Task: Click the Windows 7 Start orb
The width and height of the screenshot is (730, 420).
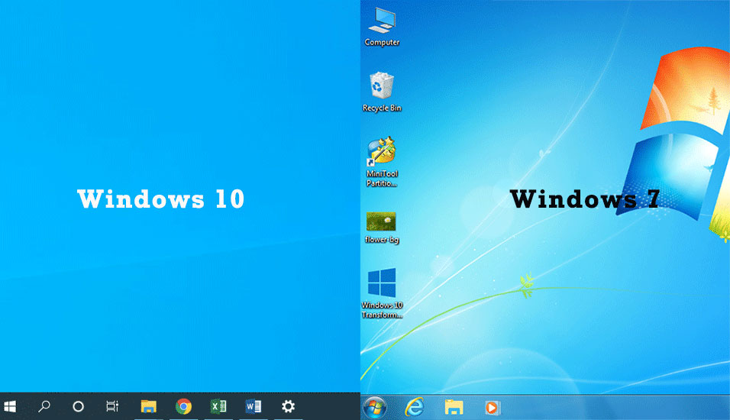Action: click(375, 408)
